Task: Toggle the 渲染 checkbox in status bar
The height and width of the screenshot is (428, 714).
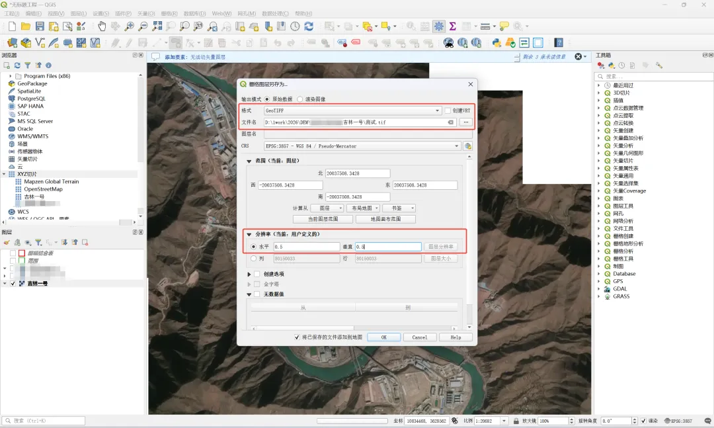Action: pos(643,421)
